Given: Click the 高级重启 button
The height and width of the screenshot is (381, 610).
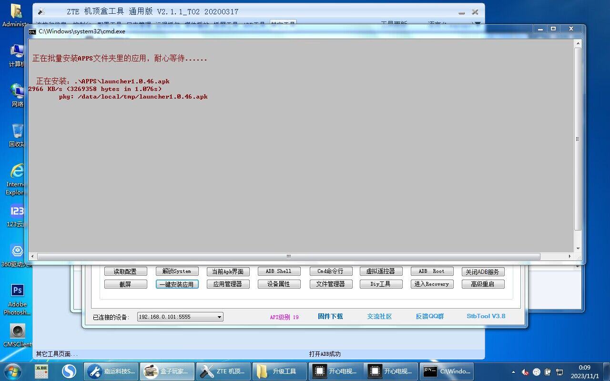Looking at the screenshot, I should coord(483,284).
